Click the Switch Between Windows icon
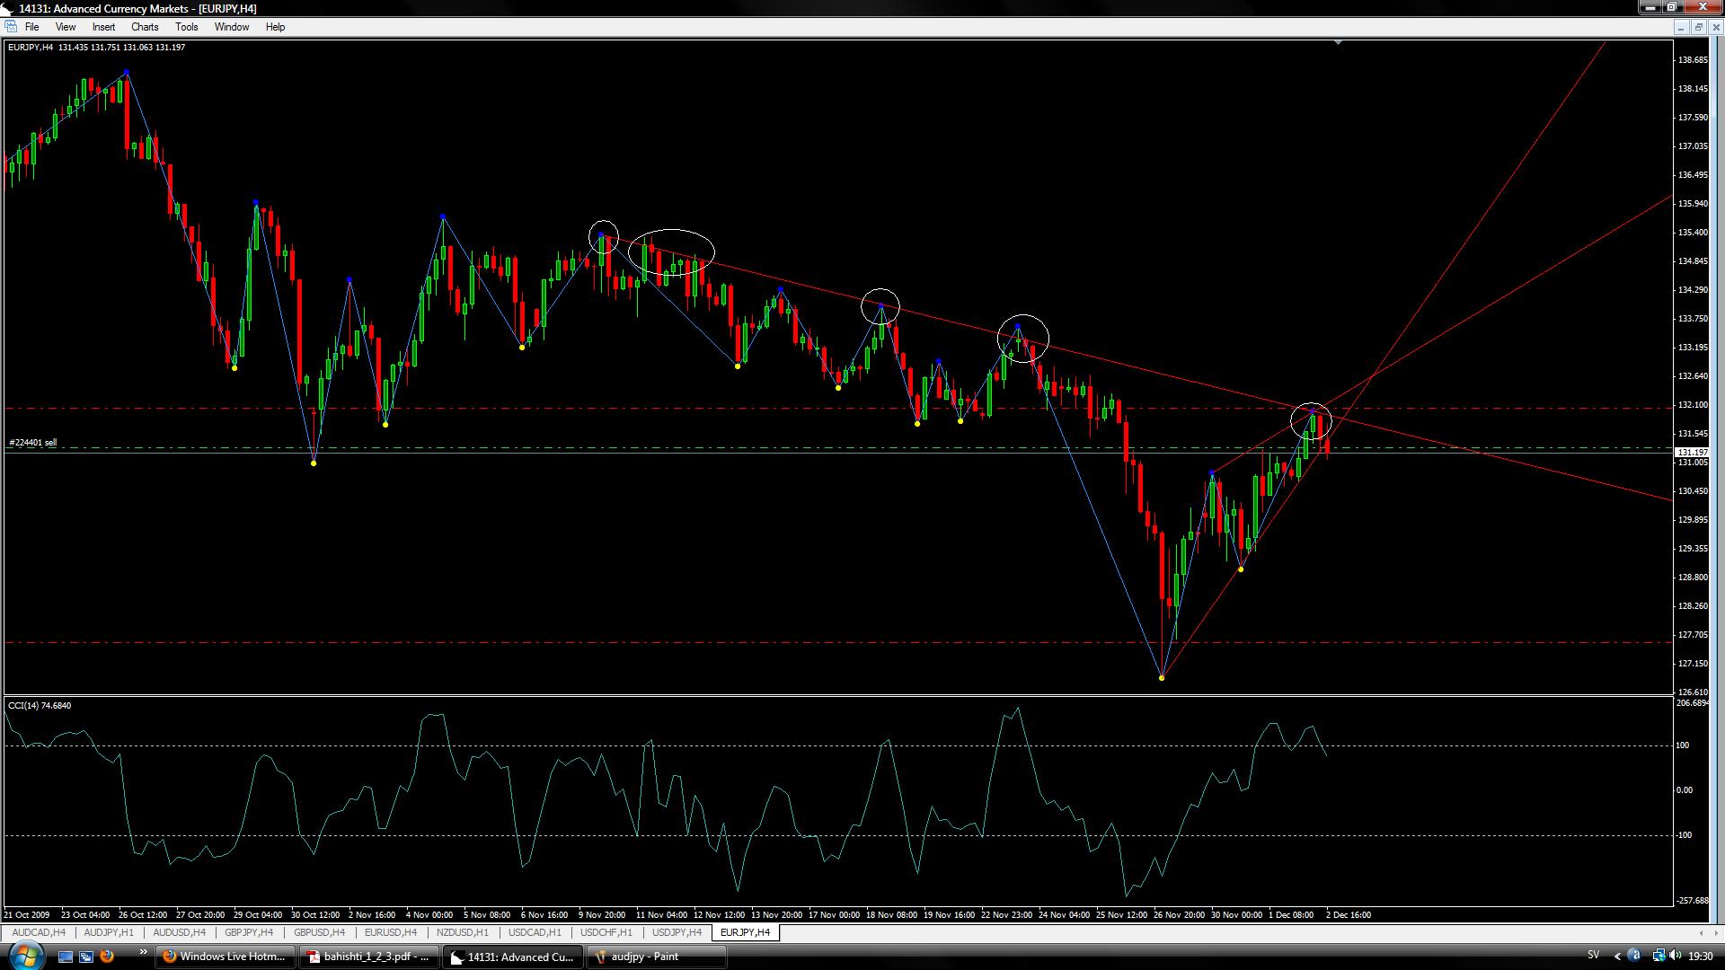 click(86, 957)
